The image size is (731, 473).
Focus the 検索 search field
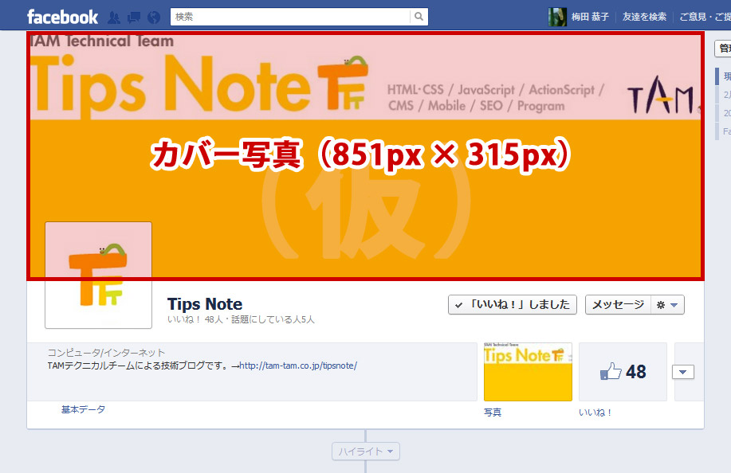[x=290, y=17]
